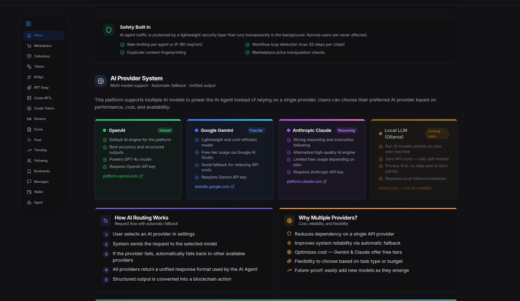Click the OpenAI card title
The image size is (520, 301).
[117, 130]
